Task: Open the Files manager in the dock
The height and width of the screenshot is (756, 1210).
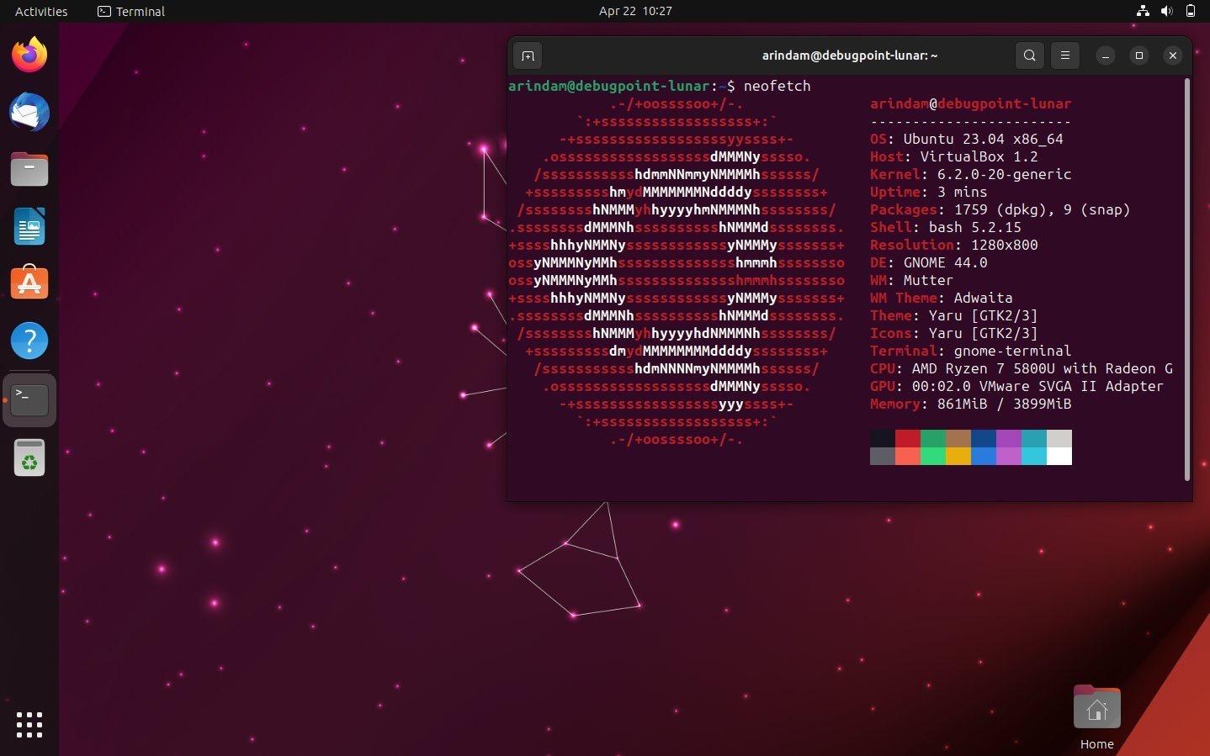Action: point(29,170)
